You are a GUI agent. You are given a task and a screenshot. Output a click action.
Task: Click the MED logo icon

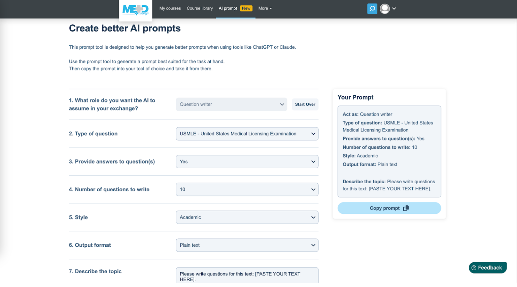135,10
